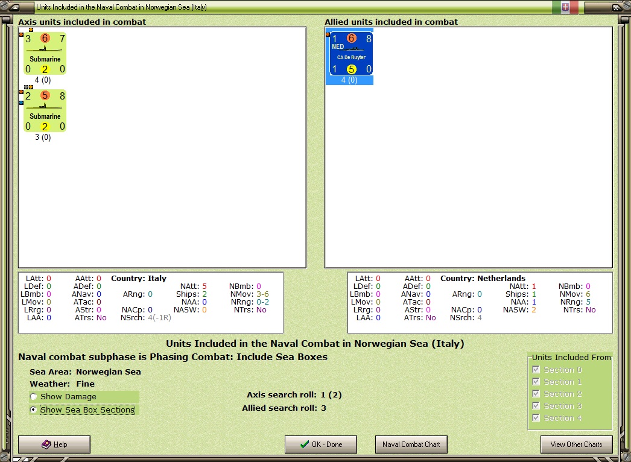
Task: Open the Naval Combat Chart
Action: coord(411,445)
